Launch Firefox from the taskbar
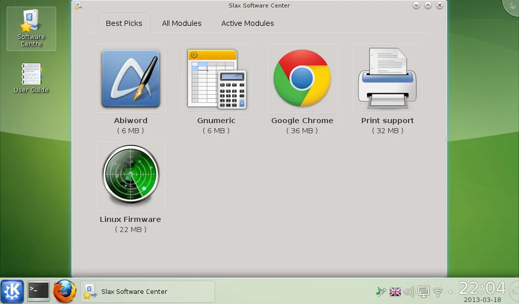 pos(65,291)
